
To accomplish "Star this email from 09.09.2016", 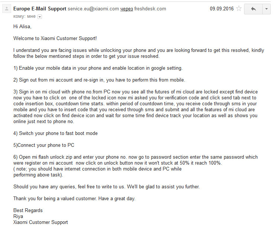I will [x=239, y=9].
